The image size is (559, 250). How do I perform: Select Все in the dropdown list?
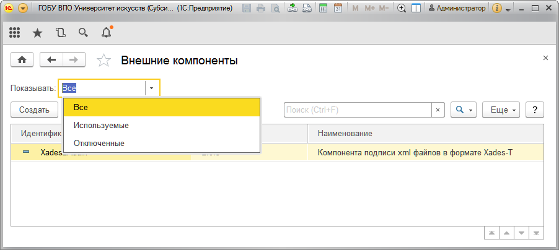coord(162,107)
